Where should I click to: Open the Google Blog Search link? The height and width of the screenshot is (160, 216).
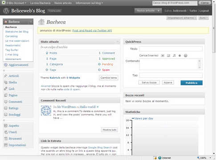[x=100, y=148]
